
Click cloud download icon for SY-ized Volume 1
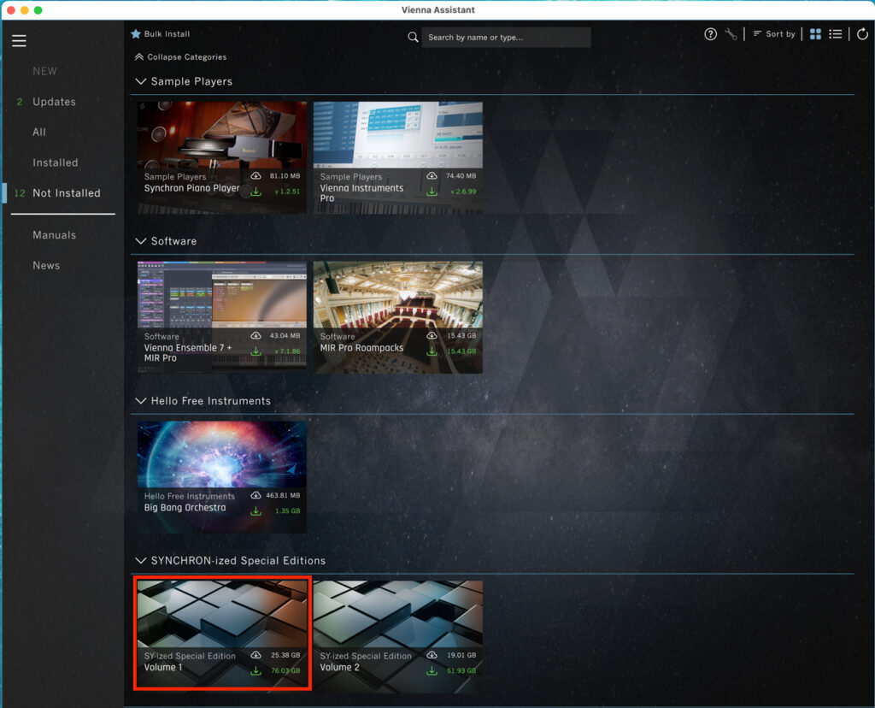point(255,655)
